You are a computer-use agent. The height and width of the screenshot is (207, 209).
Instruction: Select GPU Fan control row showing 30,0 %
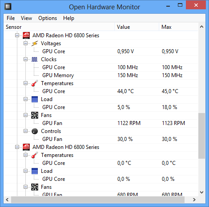[x=101, y=139]
